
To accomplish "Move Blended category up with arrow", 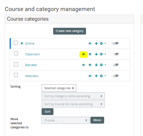I will click(x=90, y=65).
